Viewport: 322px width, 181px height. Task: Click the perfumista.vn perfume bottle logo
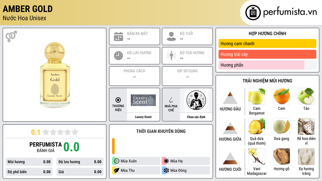click(x=253, y=13)
